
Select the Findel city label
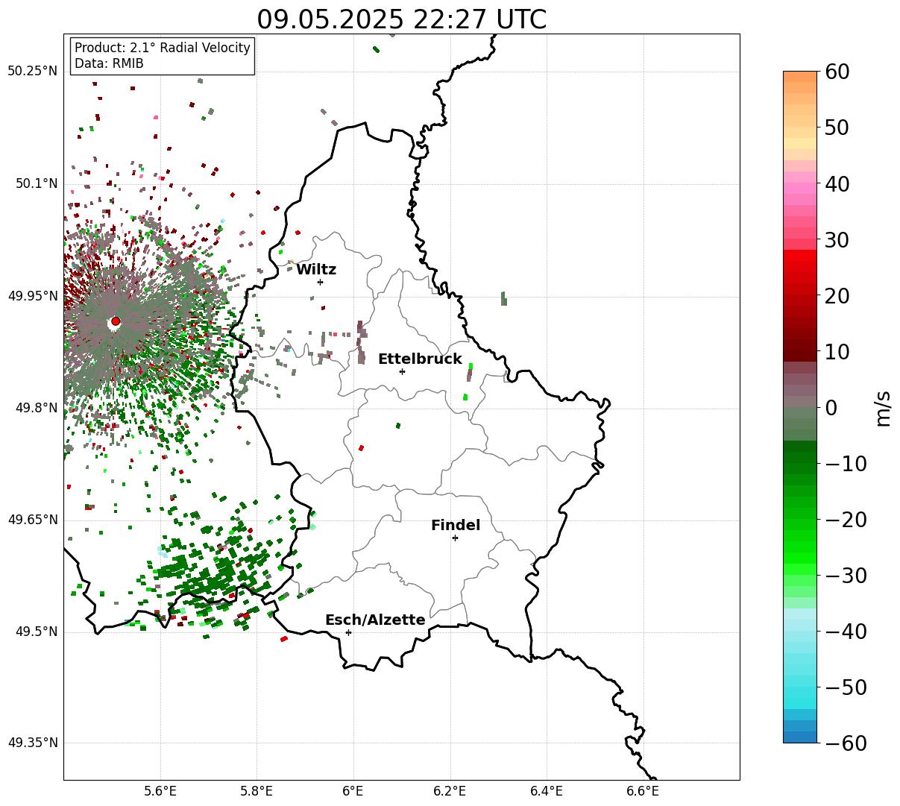pyautogui.click(x=456, y=525)
